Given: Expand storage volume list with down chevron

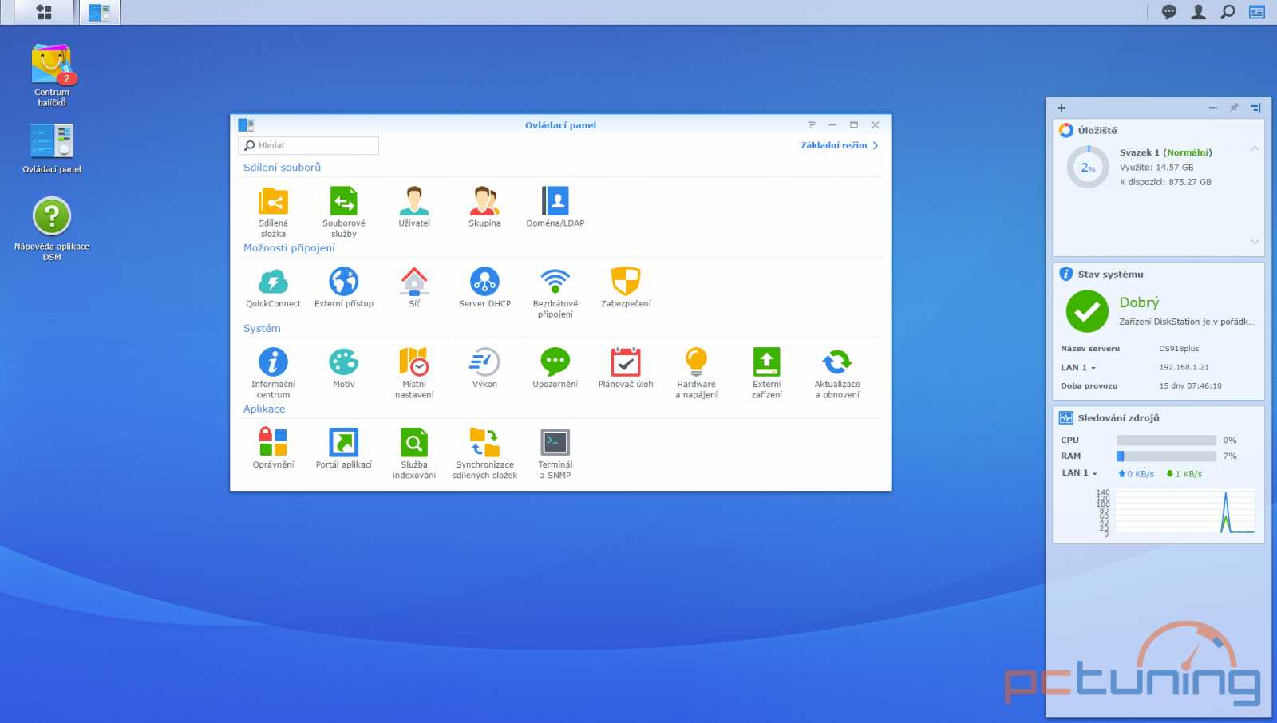Looking at the screenshot, I should pos(1255,242).
